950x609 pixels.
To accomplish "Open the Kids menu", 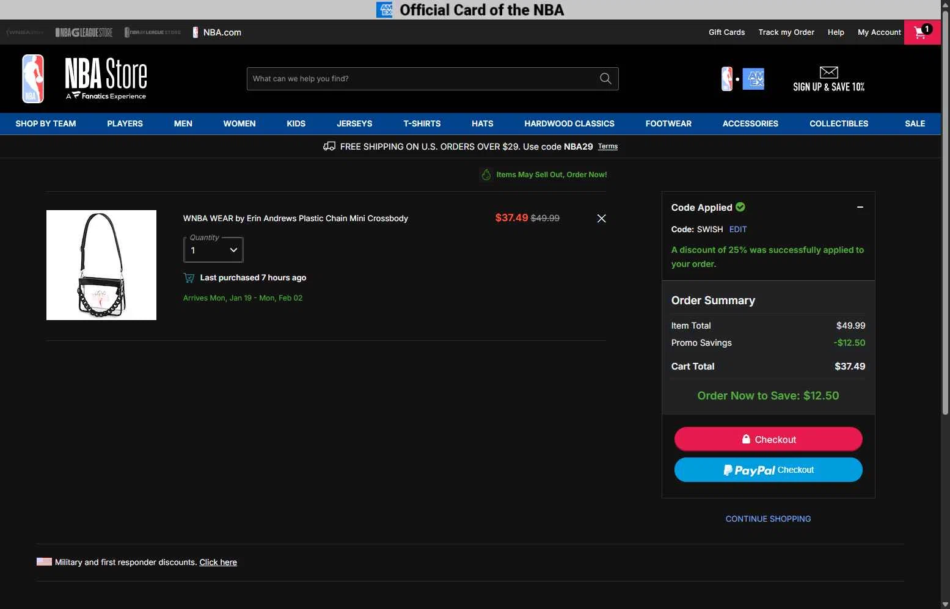I will click(296, 123).
